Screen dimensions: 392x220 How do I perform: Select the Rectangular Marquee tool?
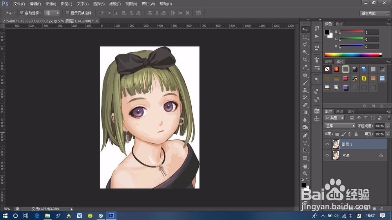(305, 37)
